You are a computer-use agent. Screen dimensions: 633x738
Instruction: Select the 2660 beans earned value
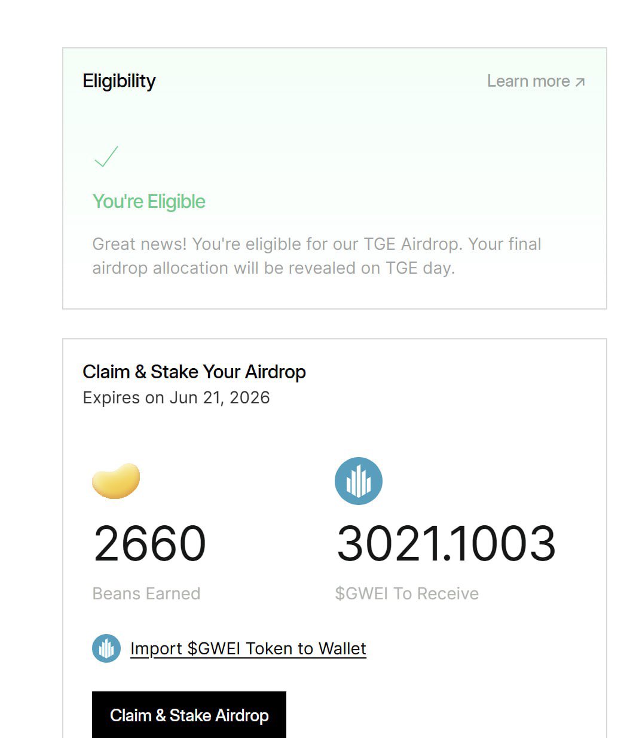pos(149,543)
